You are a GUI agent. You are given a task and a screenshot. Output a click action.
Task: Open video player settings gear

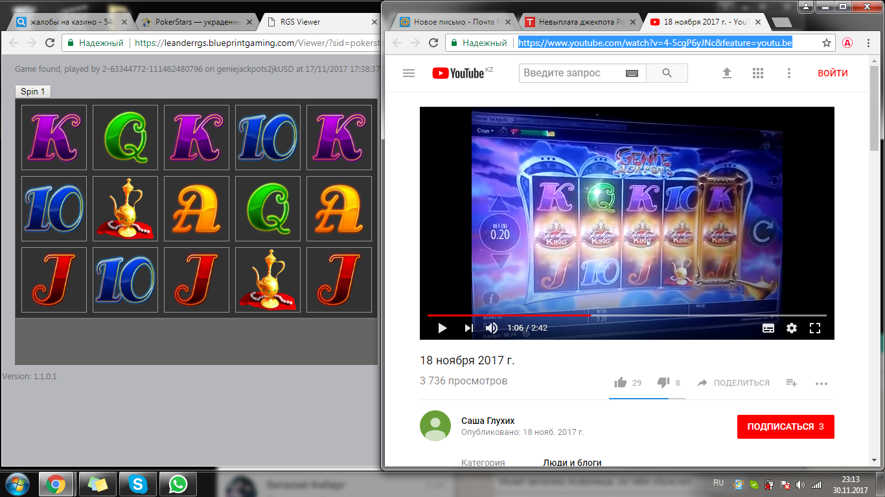pos(791,328)
